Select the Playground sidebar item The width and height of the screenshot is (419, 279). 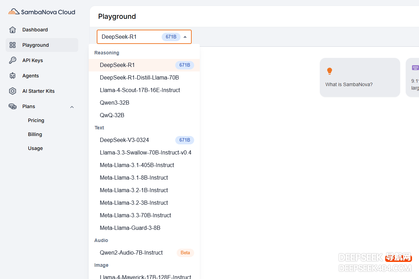tap(42, 45)
